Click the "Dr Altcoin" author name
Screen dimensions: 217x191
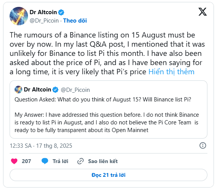point(43,12)
